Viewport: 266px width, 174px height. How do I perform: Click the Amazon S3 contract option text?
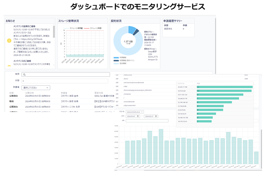pos(153,60)
